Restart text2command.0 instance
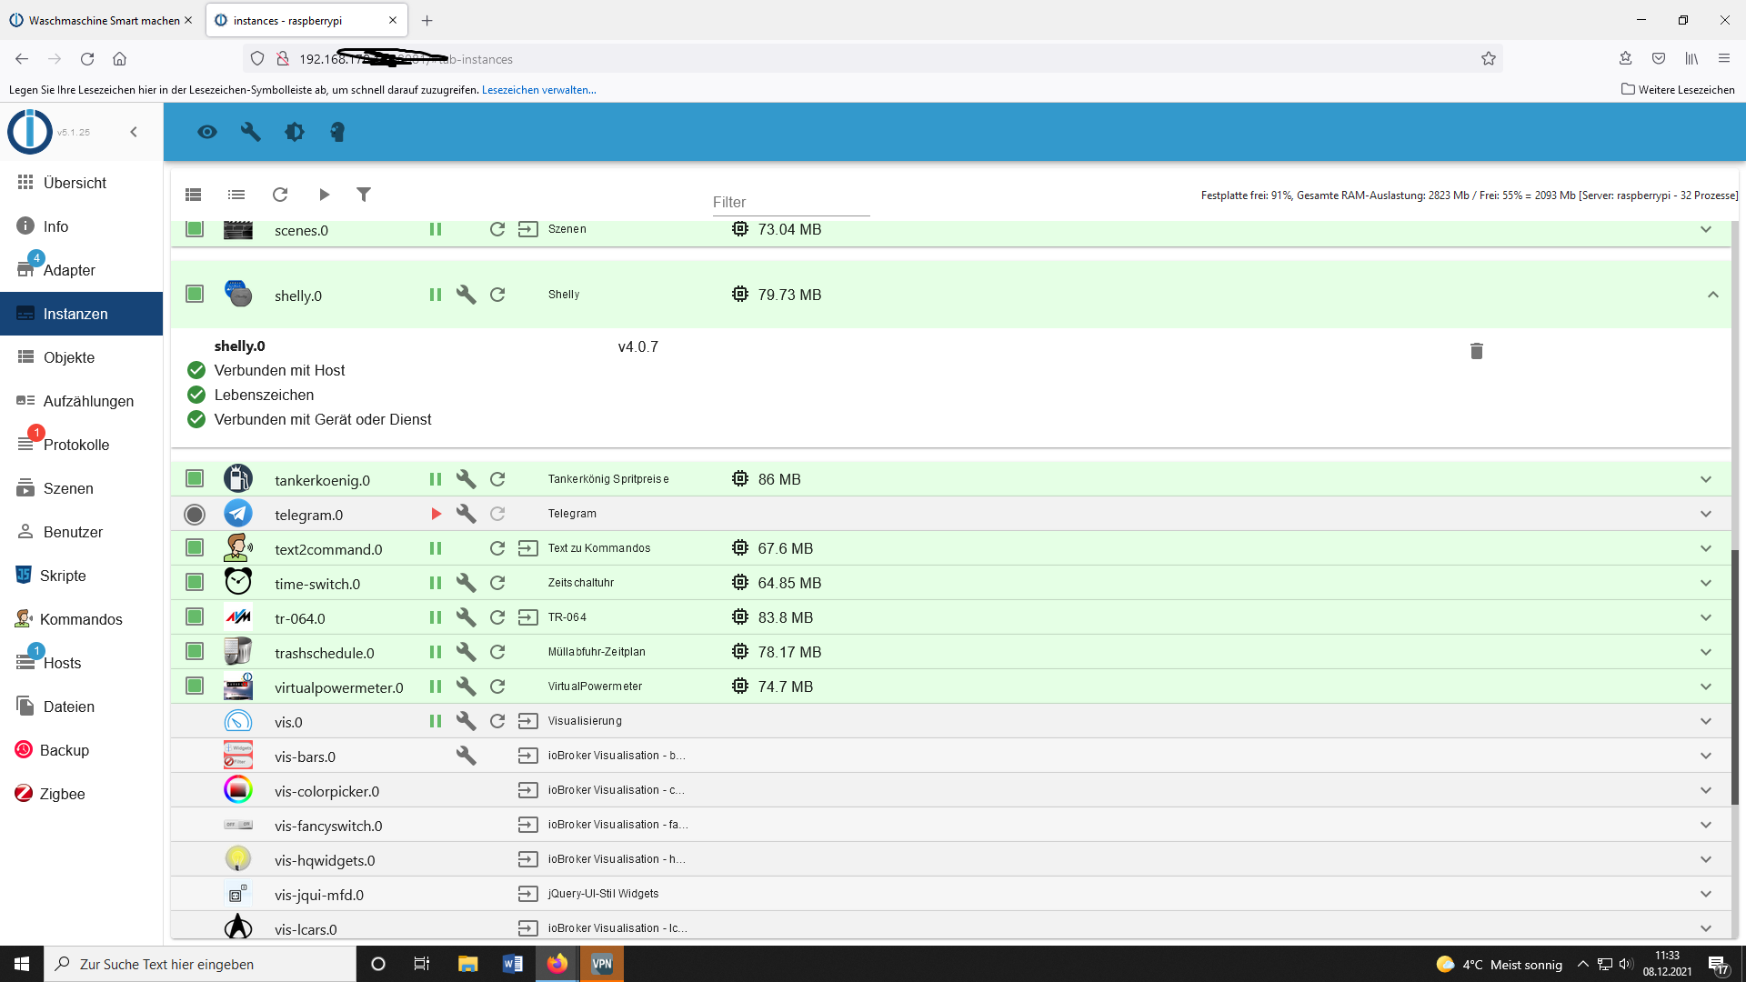This screenshot has height=982, width=1746. [497, 548]
